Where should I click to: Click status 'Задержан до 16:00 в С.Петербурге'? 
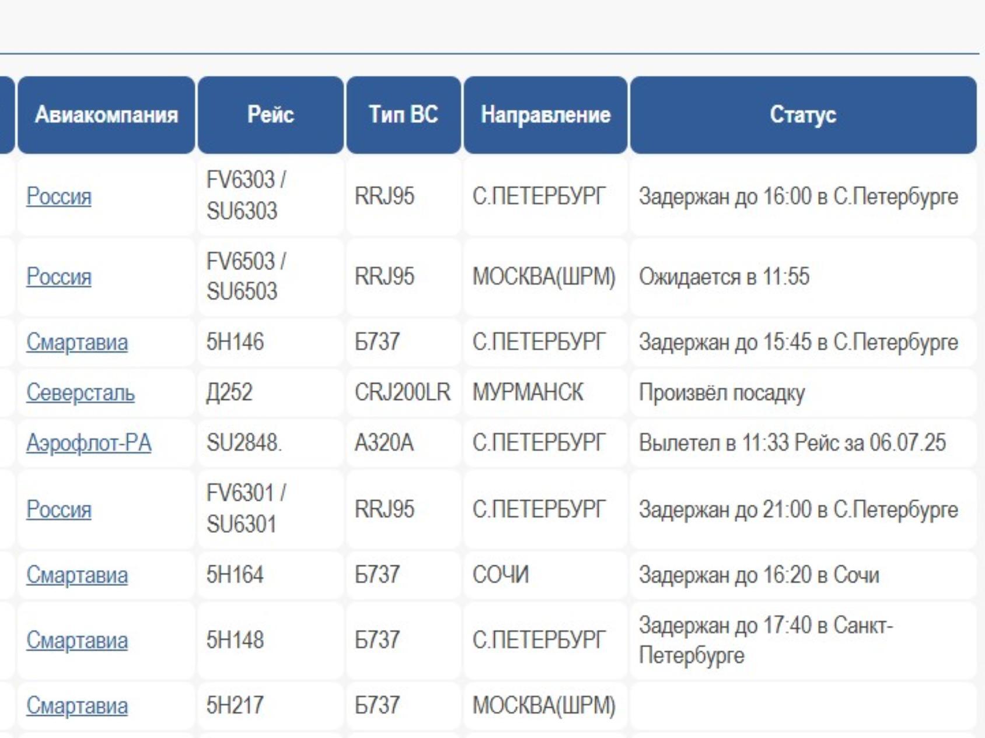tap(798, 196)
